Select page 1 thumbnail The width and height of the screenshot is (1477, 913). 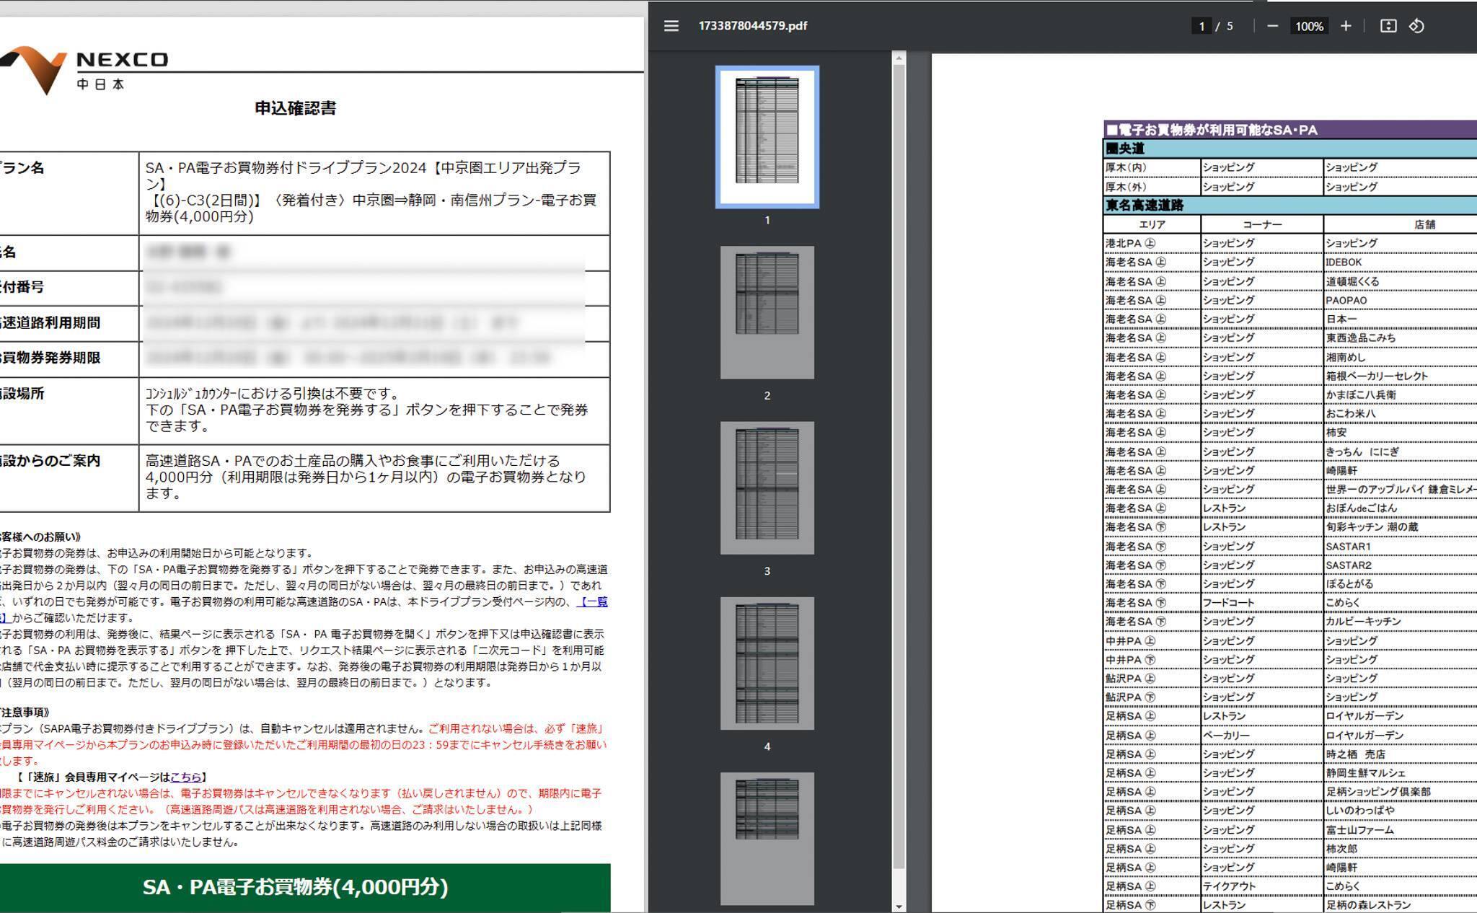[x=767, y=136]
